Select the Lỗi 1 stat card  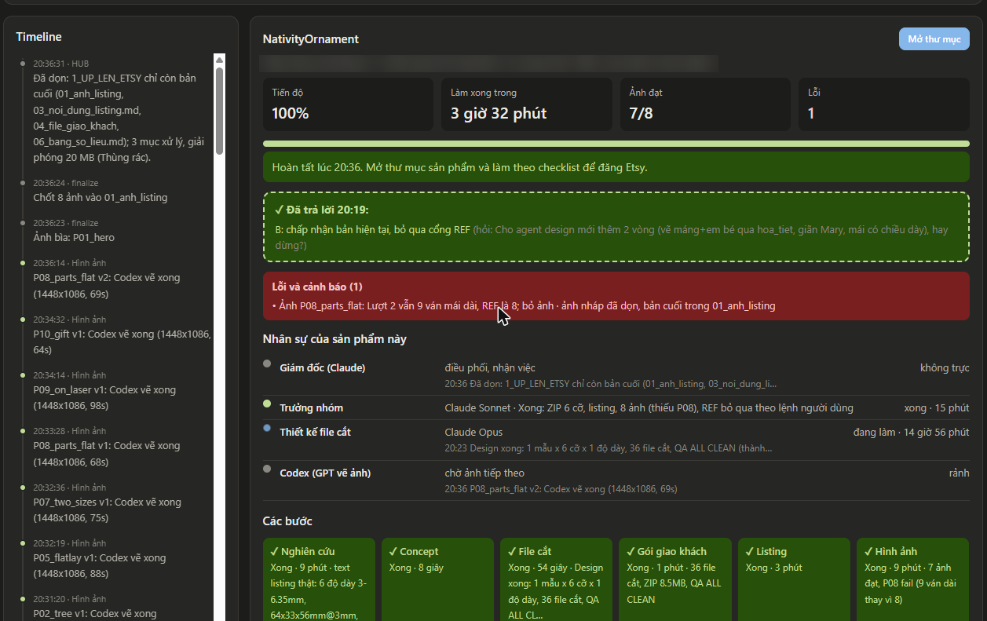(884, 104)
